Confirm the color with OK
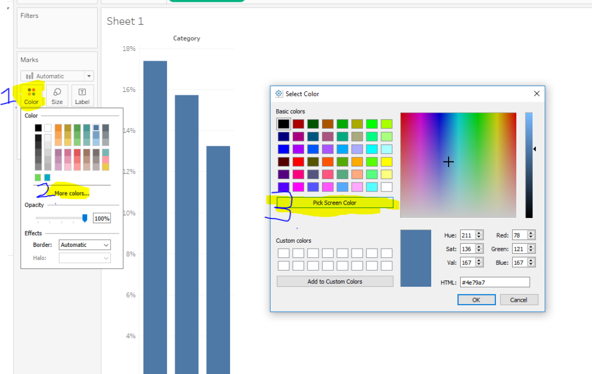592x374 pixels. 476,299
